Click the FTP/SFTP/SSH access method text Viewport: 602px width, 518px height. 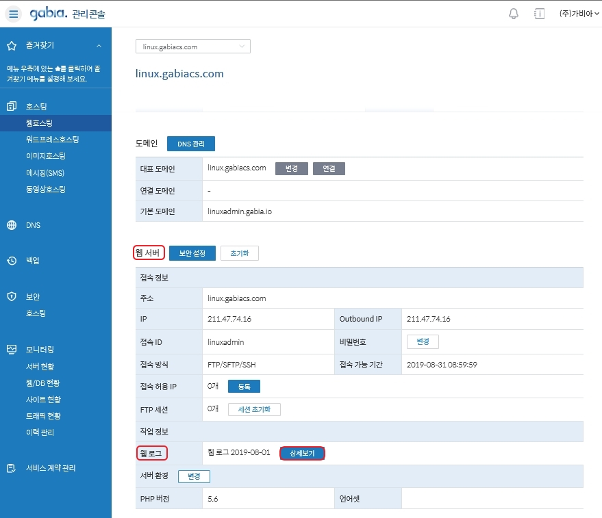(x=231, y=365)
